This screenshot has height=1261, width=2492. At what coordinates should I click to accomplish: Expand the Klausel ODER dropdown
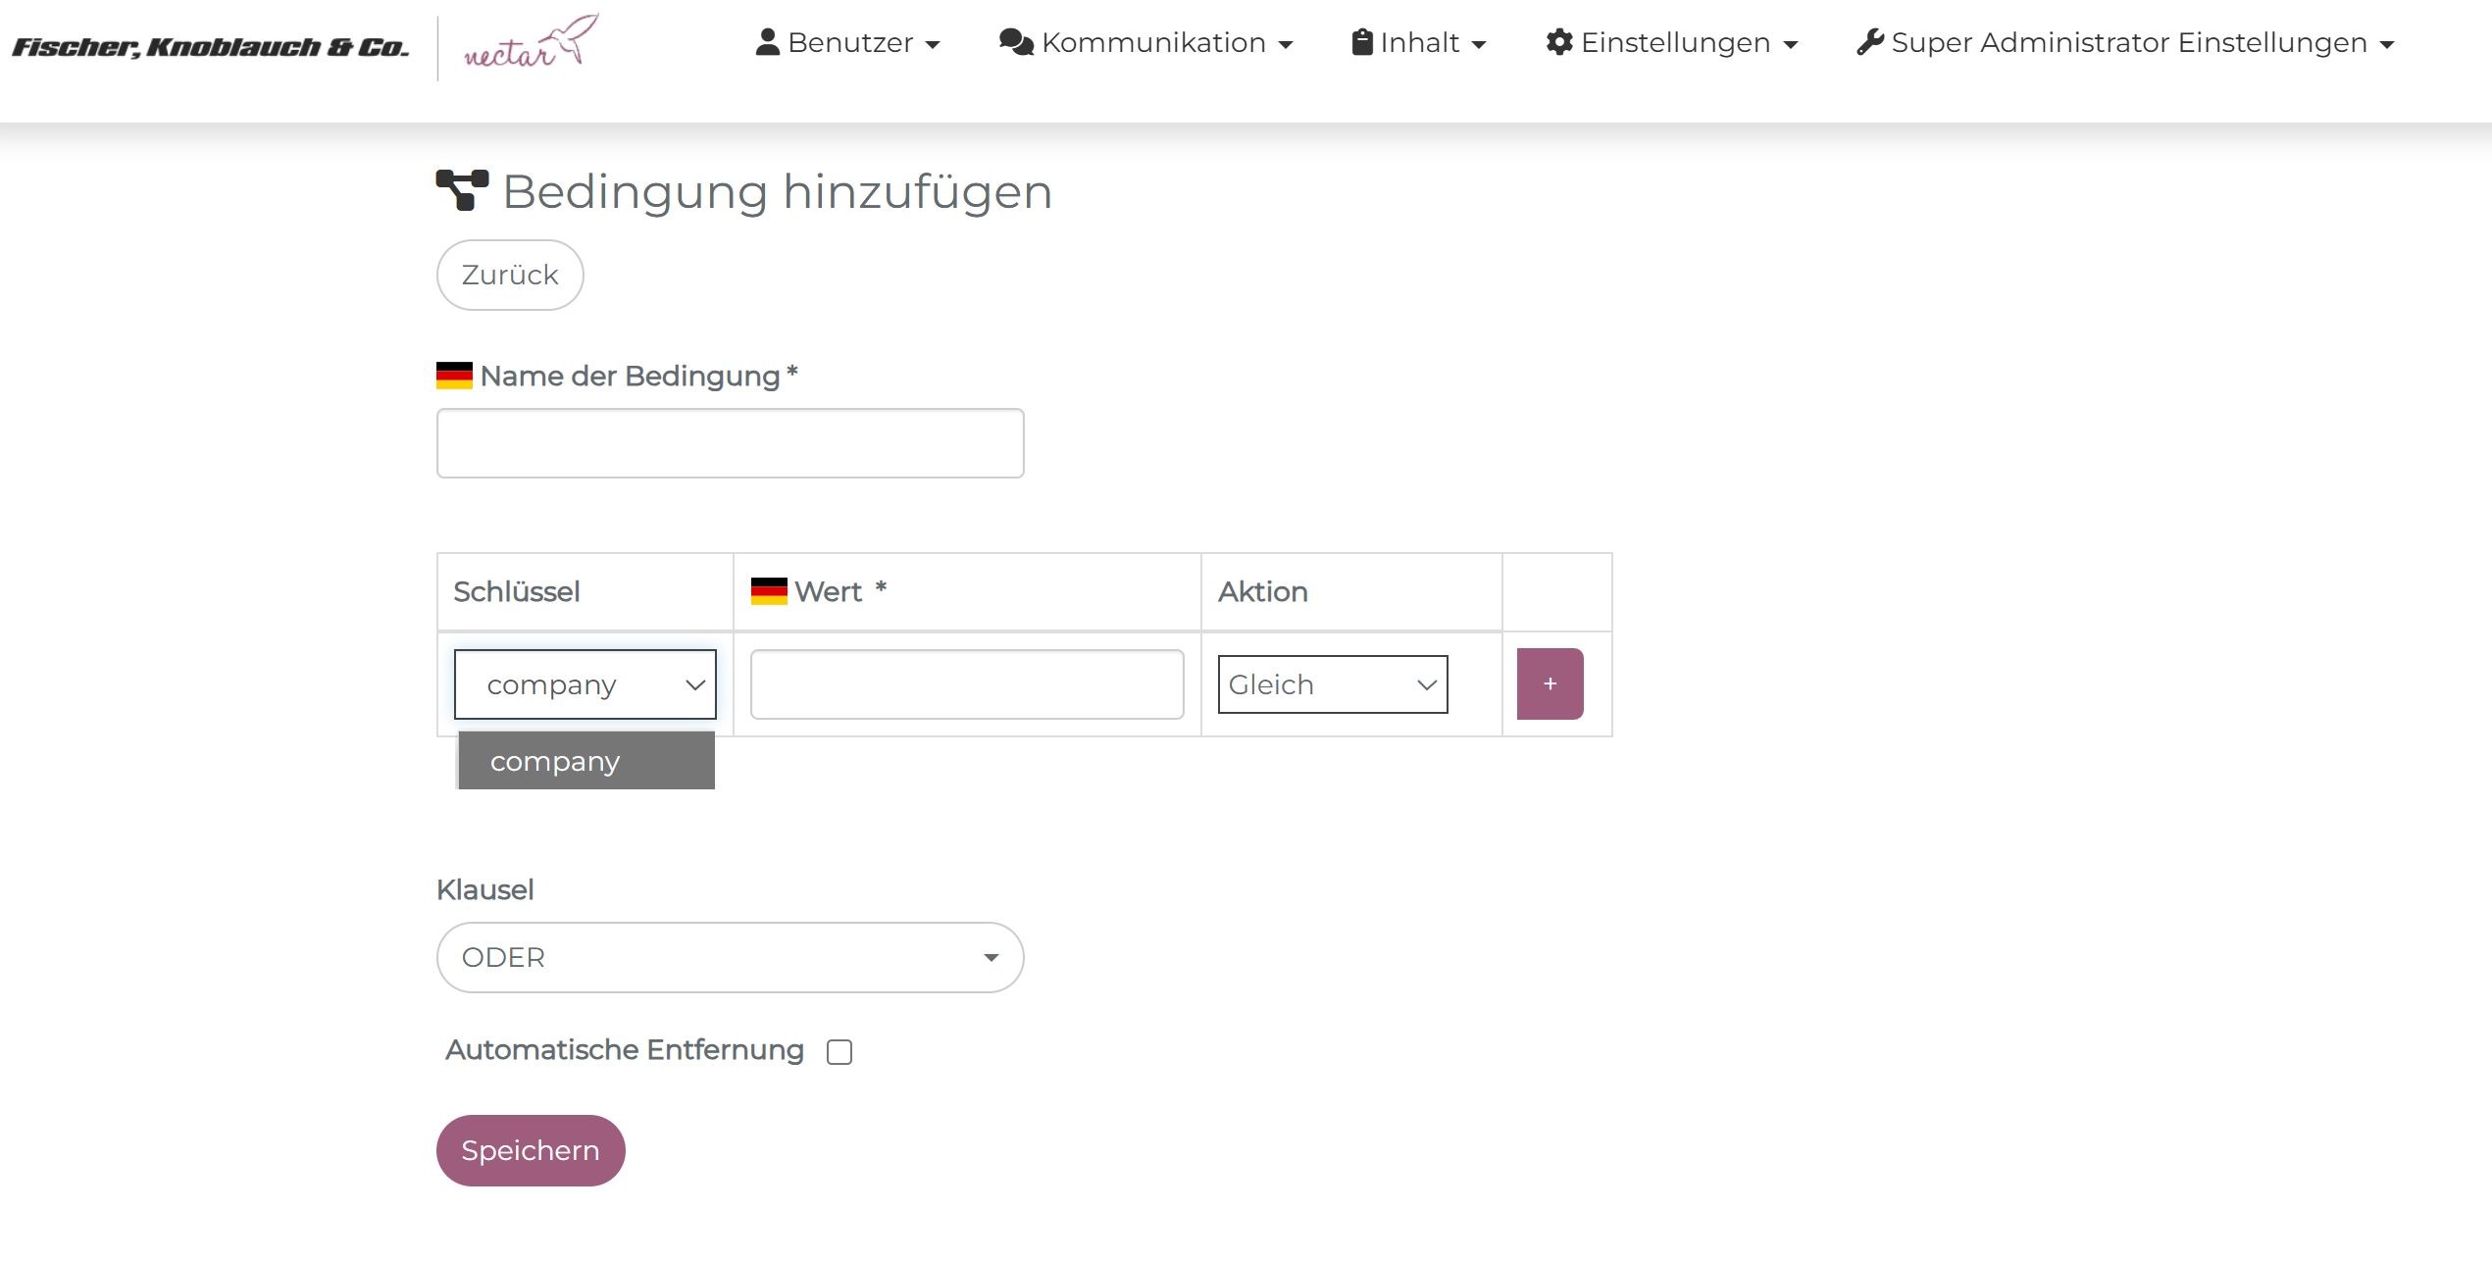[x=730, y=957]
